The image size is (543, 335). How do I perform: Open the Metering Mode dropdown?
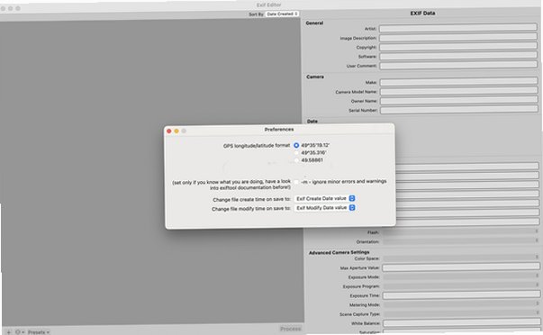tap(461, 304)
